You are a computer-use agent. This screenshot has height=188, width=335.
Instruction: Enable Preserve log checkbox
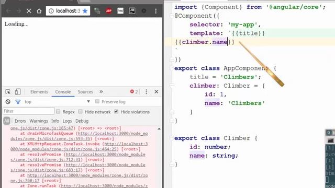(x=97, y=101)
